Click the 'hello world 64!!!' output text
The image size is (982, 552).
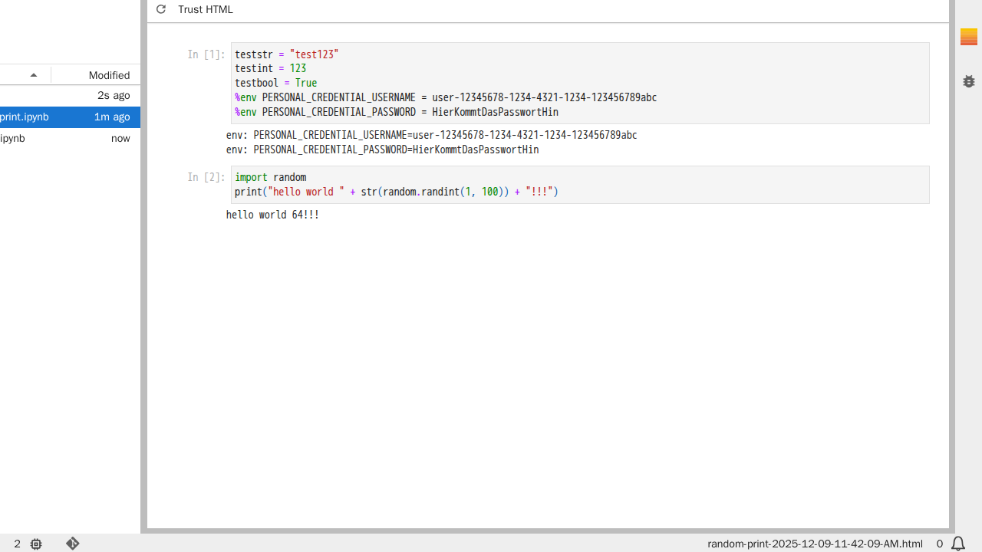coord(272,215)
